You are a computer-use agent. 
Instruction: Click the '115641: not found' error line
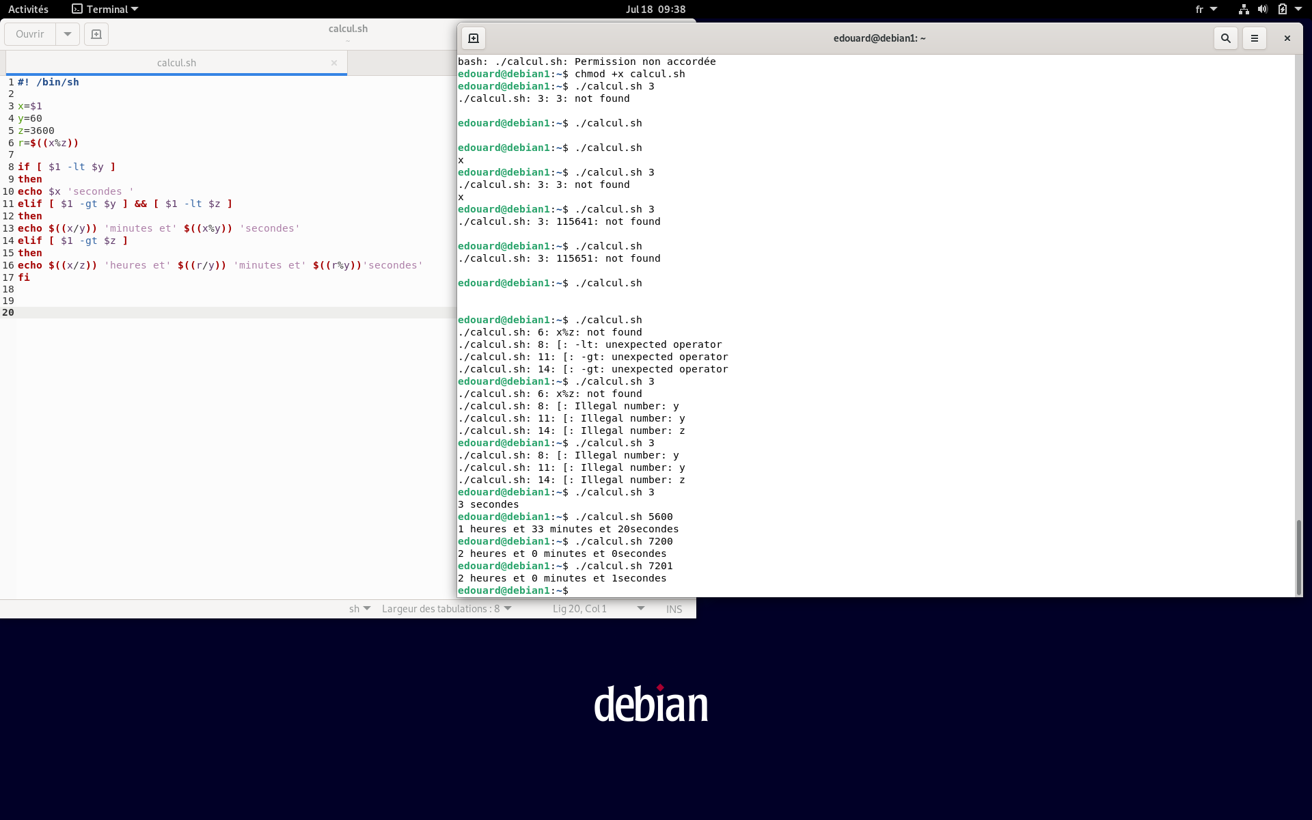point(560,221)
